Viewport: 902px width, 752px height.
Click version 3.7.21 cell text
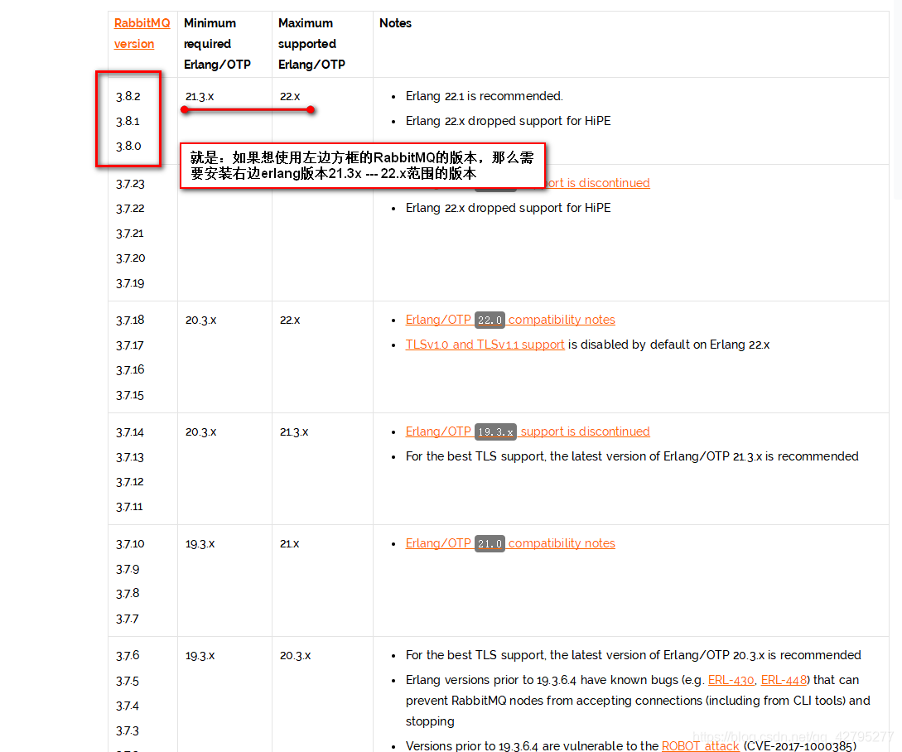(x=129, y=234)
